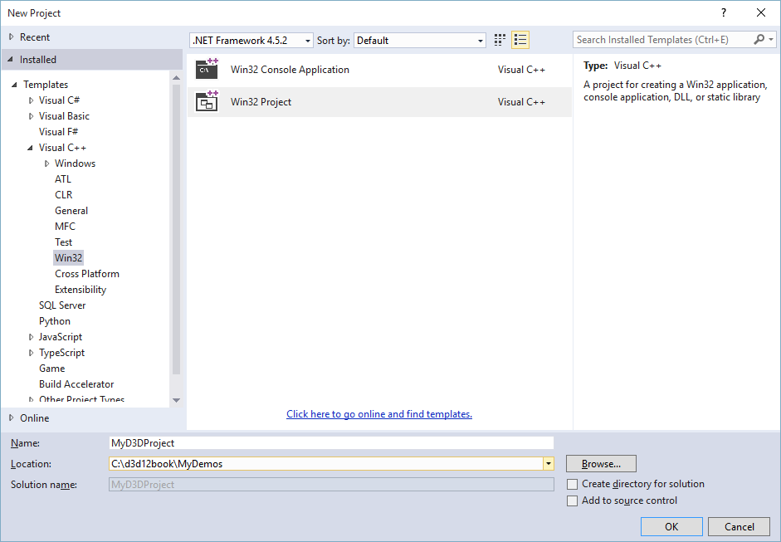Click the search magnifier icon
This screenshot has width=781, height=542.
[759, 40]
